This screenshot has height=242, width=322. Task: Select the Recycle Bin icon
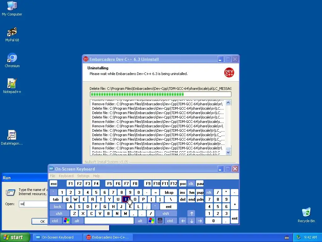pyautogui.click(x=306, y=215)
